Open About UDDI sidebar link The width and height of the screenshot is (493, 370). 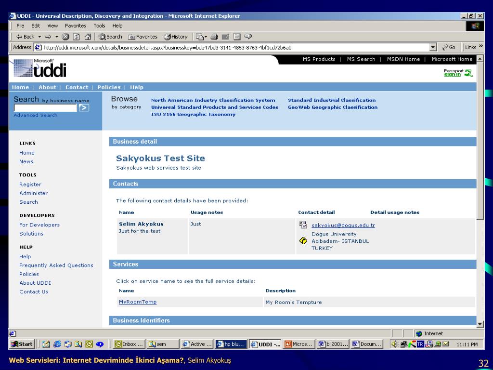point(35,283)
